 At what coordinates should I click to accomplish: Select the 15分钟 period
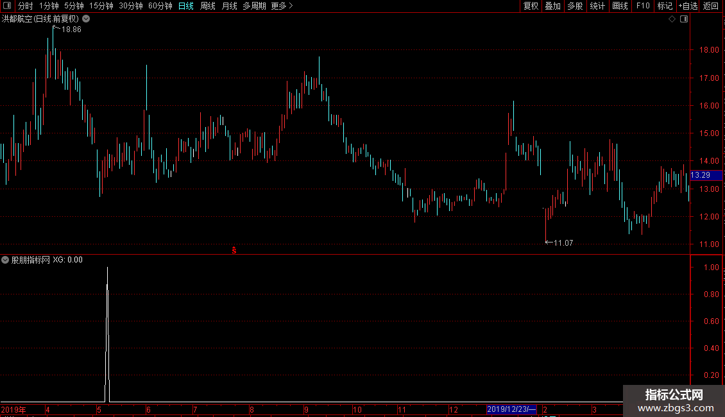click(x=101, y=6)
